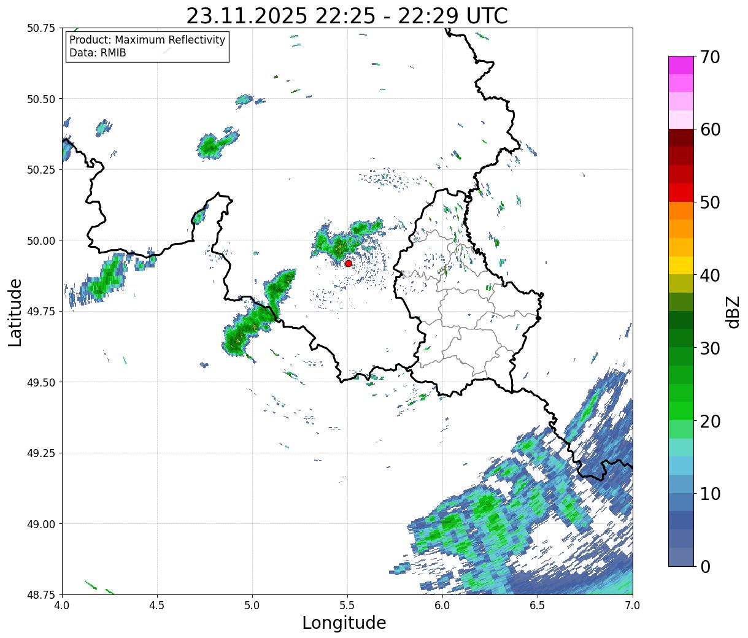Screen dimensions: 748x638
Task: Click the colorbar tick label 20
Action: tap(709, 421)
